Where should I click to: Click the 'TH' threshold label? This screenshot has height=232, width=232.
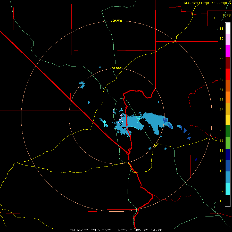tap(221, 201)
